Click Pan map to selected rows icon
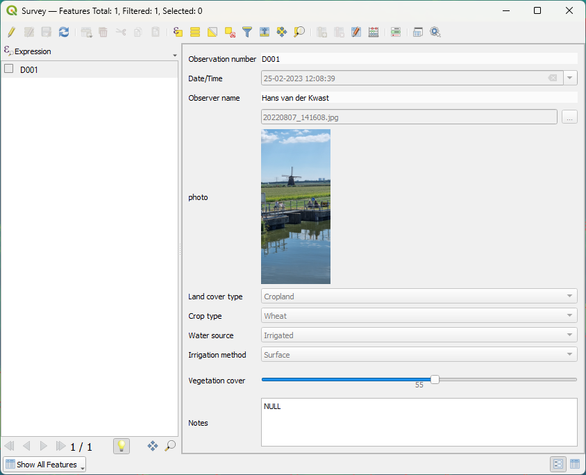586x475 pixels. [x=282, y=32]
